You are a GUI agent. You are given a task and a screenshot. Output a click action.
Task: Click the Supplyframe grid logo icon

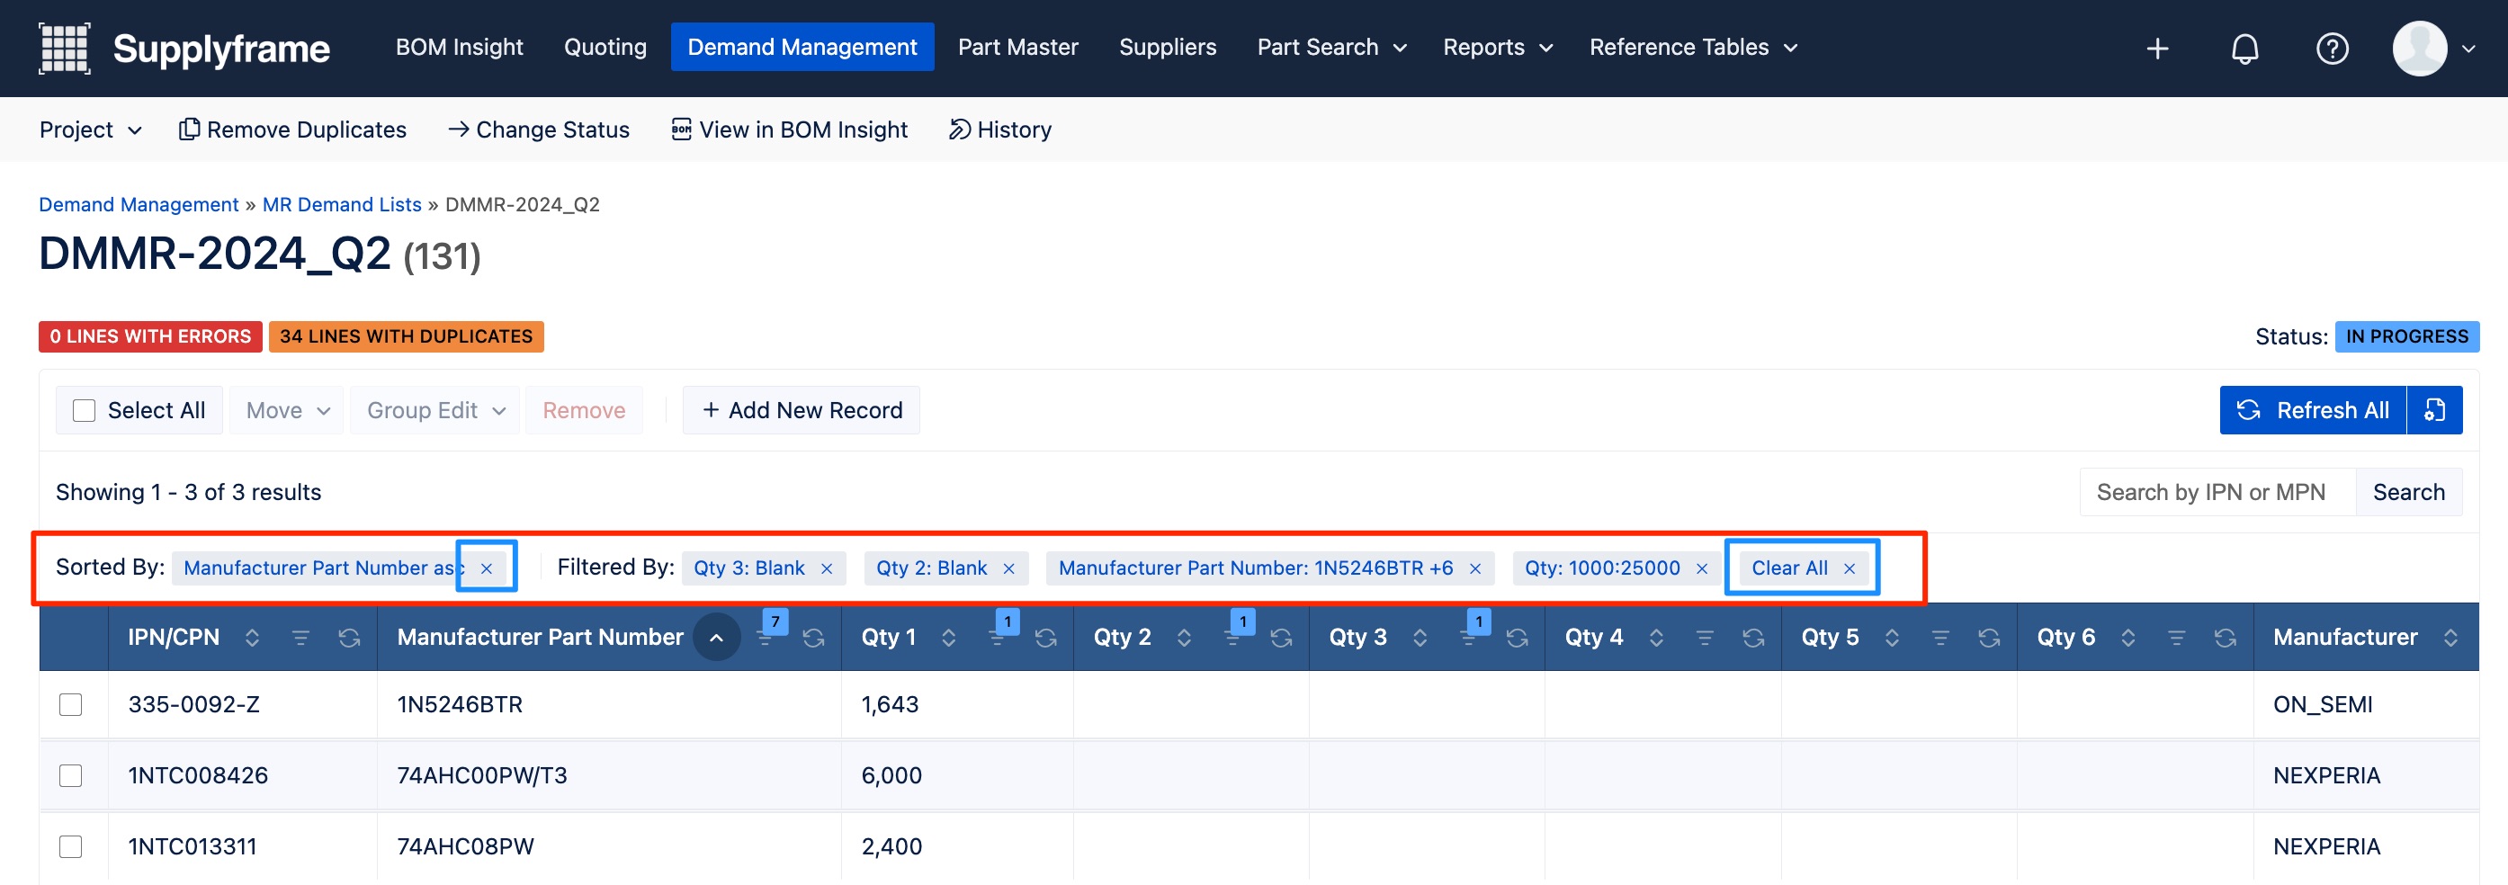[x=64, y=48]
